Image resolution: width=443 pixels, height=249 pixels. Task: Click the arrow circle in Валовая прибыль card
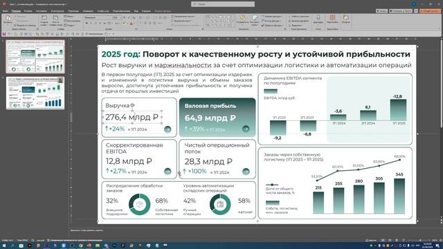pyautogui.click(x=246, y=129)
